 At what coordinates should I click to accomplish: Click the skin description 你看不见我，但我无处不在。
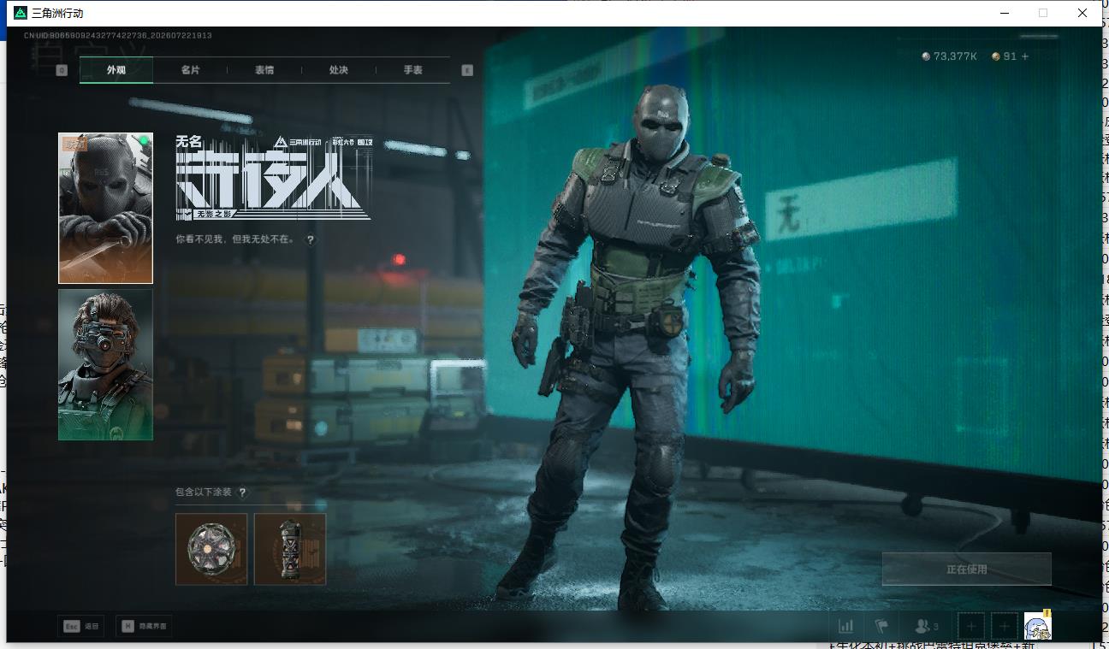coord(235,239)
